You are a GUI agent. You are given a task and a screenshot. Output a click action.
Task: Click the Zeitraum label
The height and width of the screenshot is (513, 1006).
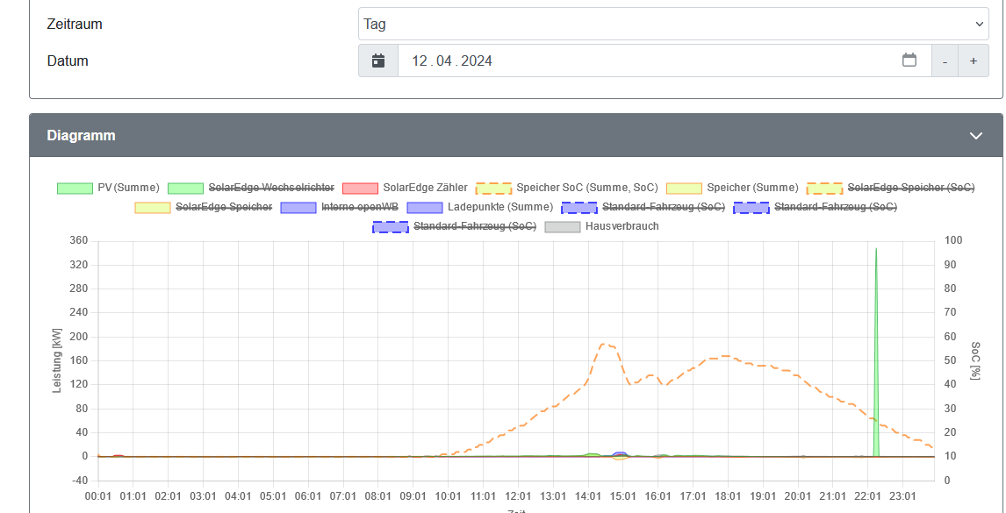[x=75, y=25]
